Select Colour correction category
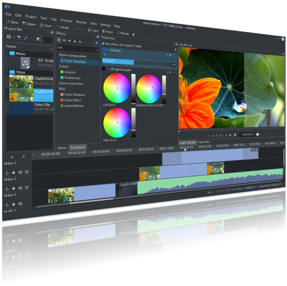The image size is (287, 286). pyautogui.click(x=71, y=83)
